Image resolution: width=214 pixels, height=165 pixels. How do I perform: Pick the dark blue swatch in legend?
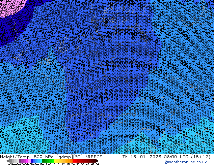point(32,161)
